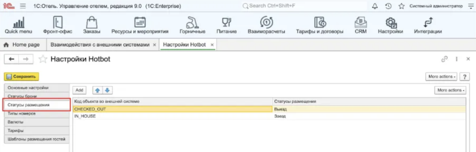
Task: Select the Выезд status cell
Action: click(x=369, y=109)
